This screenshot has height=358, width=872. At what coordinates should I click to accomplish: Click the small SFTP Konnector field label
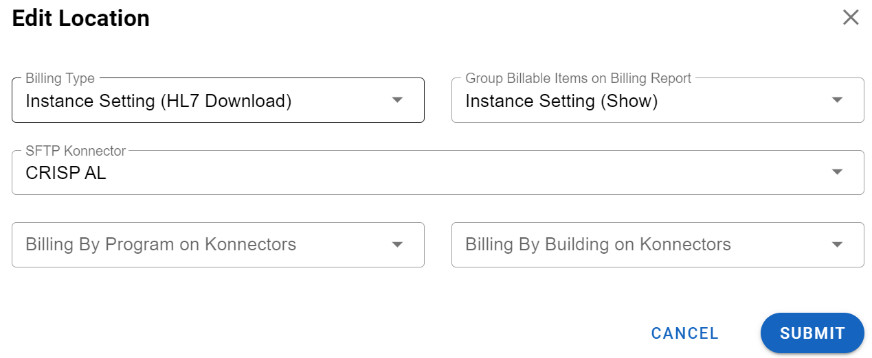76,151
